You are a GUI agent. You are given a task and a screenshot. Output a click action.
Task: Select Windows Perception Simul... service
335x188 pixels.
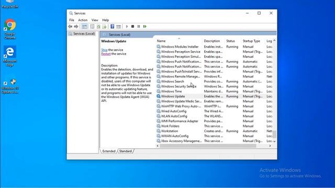click(214, 56)
